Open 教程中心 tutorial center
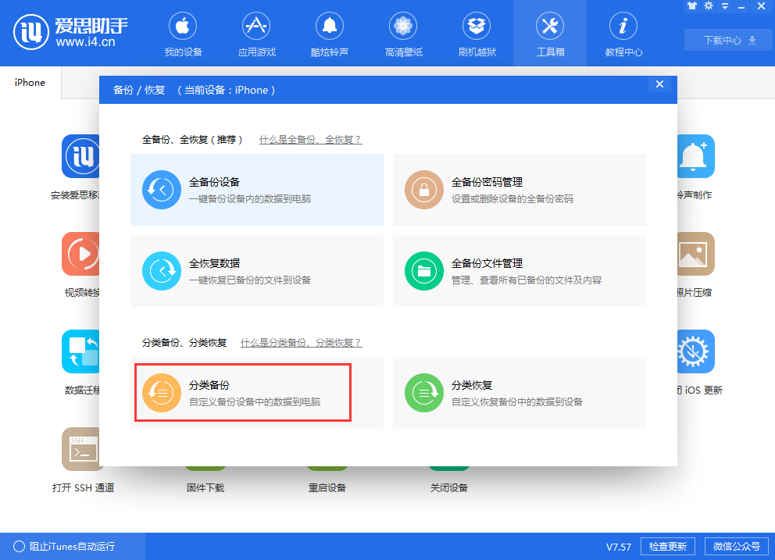 click(x=623, y=34)
